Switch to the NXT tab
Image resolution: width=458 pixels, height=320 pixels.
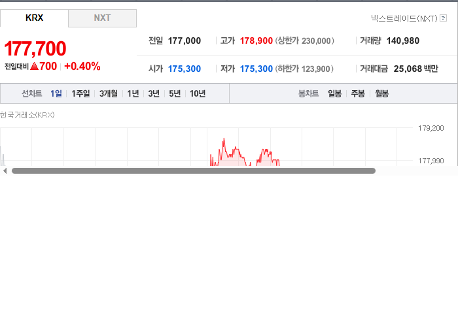[x=102, y=18]
